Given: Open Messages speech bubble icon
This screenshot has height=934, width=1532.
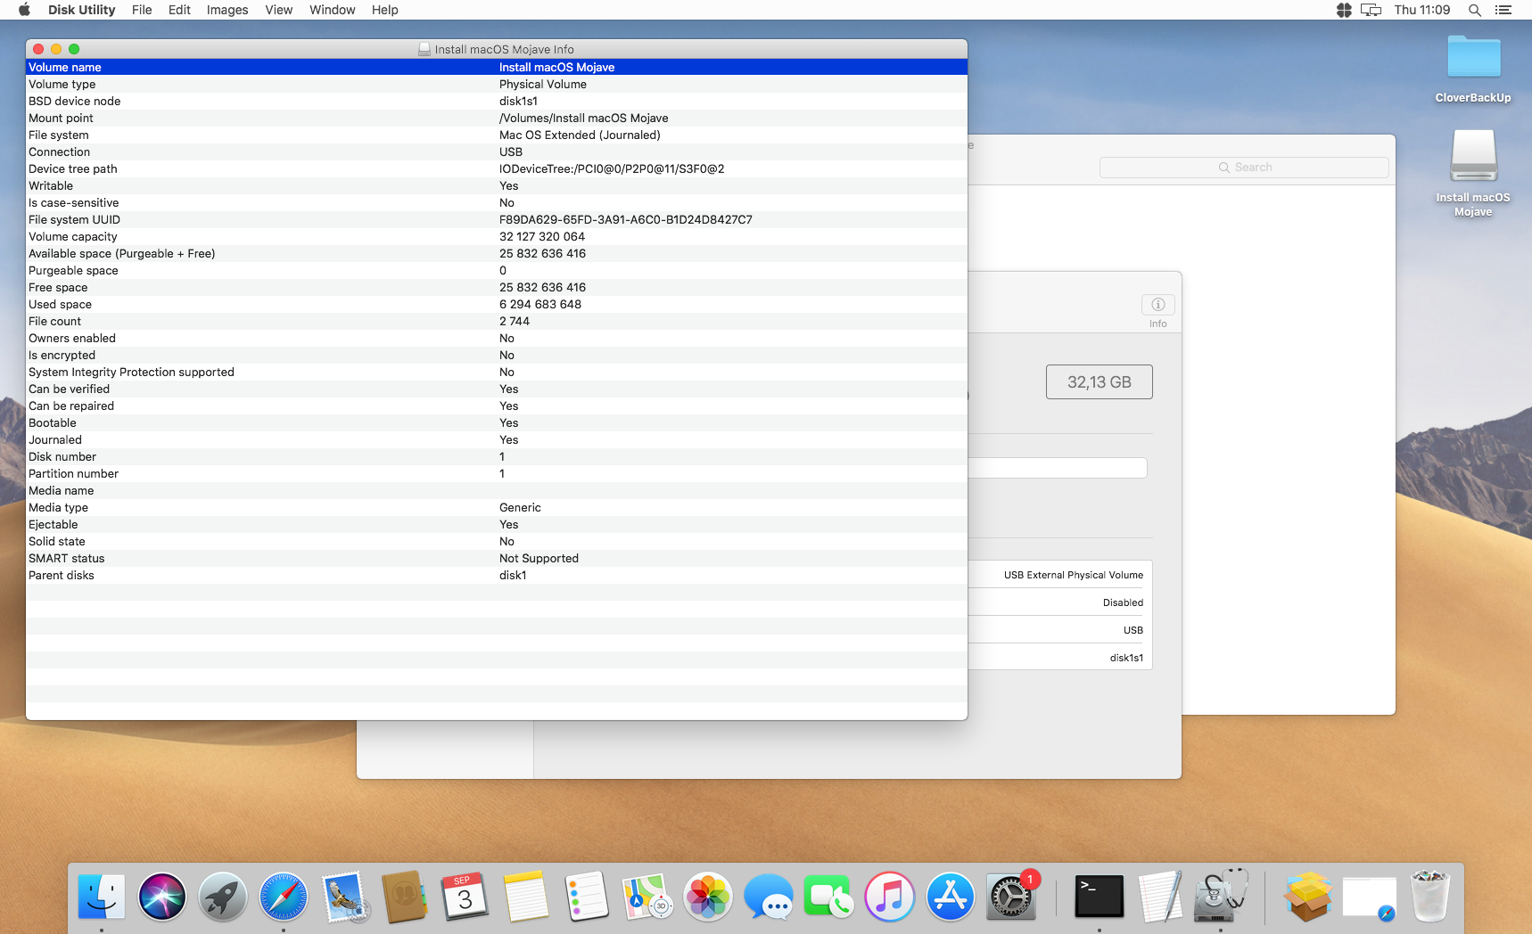Looking at the screenshot, I should (769, 897).
